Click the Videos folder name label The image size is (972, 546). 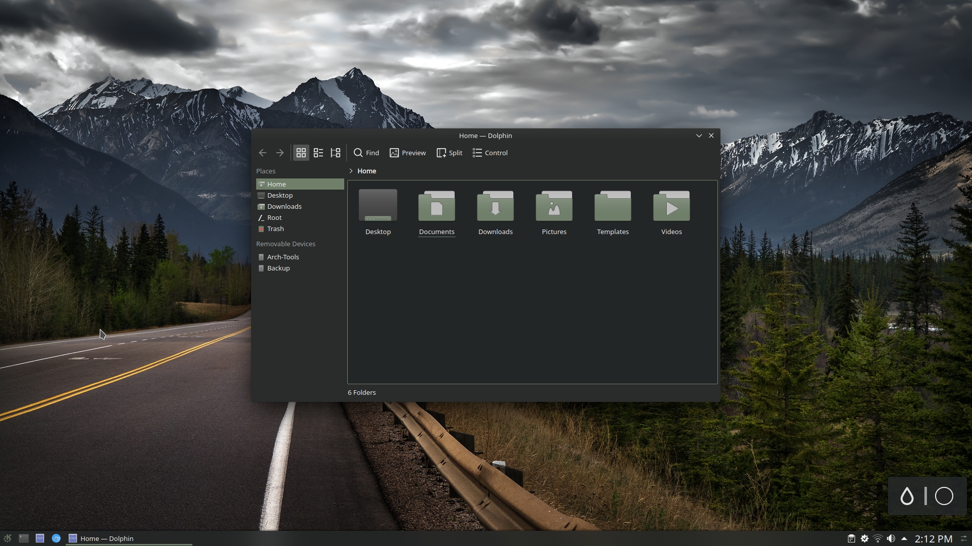pyautogui.click(x=672, y=232)
